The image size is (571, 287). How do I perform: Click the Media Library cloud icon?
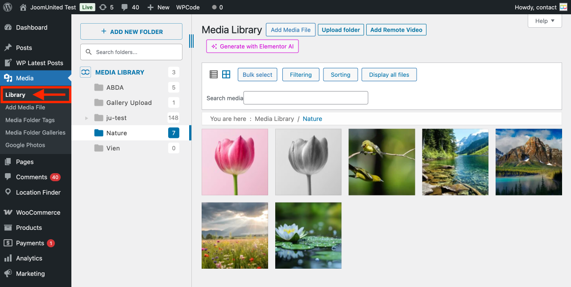pyautogui.click(x=85, y=72)
